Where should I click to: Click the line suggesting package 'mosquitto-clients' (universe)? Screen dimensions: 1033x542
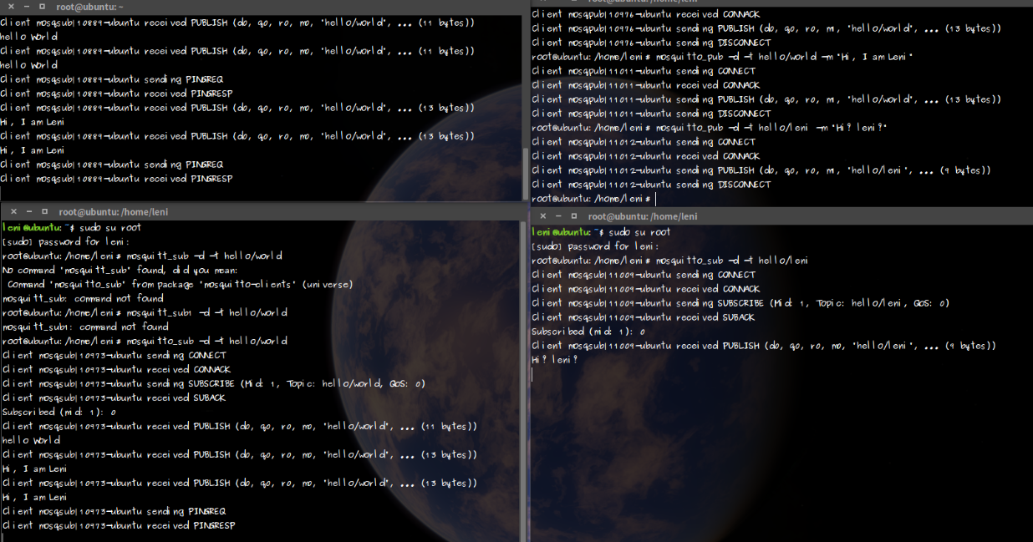180,284
